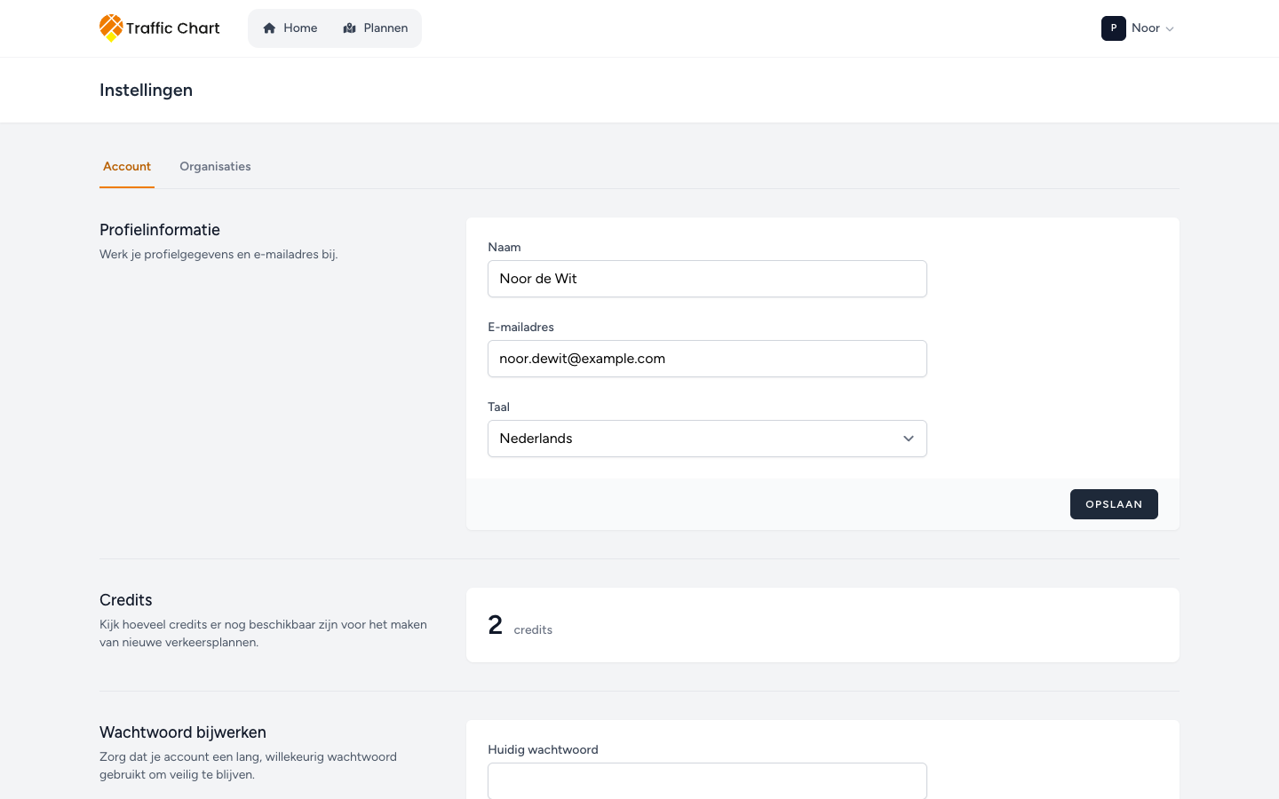Viewport: 1279px width, 799px height.
Task: Click the Traffic Chart logo icon
Action: pos(111,28)
